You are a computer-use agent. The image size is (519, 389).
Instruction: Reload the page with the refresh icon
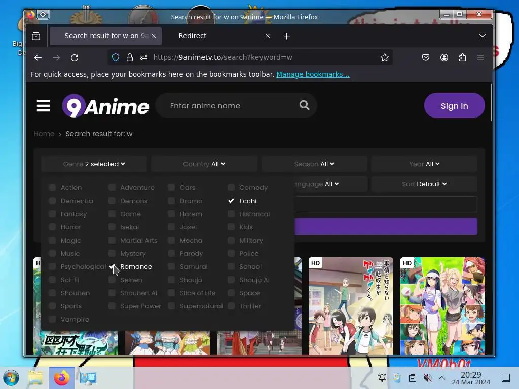coord(75,58)
